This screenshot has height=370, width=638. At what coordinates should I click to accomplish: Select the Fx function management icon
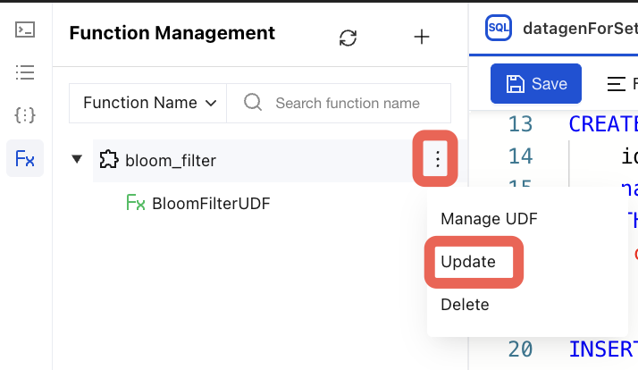25,158
